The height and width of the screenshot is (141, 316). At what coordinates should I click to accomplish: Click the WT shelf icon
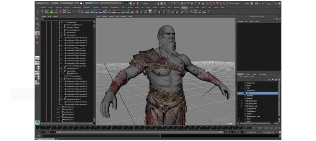(172, 12)
